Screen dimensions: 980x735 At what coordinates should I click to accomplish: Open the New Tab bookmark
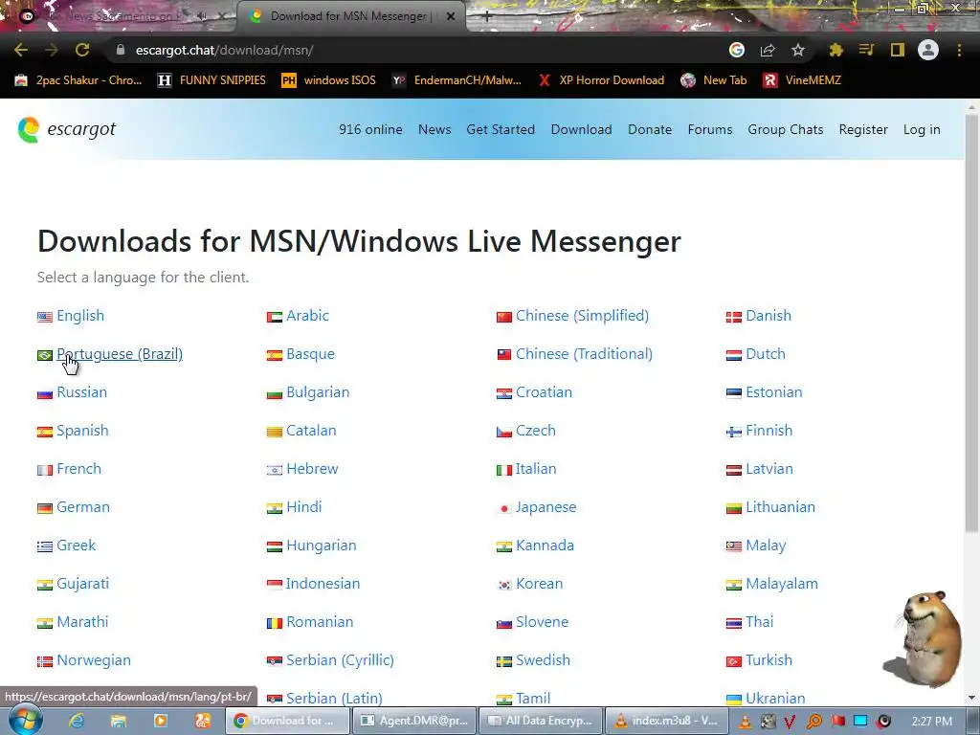coord(714,80)
